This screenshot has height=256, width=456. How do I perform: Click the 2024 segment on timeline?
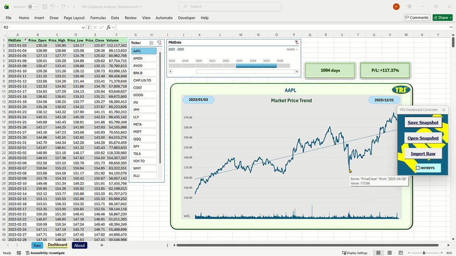click(x=256, y=66)
